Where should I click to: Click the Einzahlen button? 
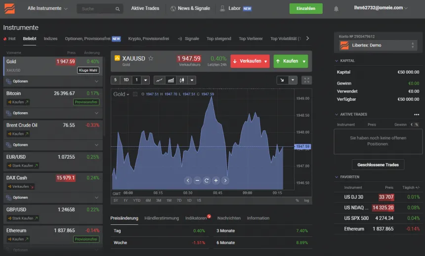tap(306, 8)
